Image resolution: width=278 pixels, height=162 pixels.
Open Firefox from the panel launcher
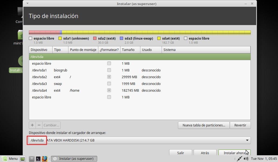click(x=45, y=159)
